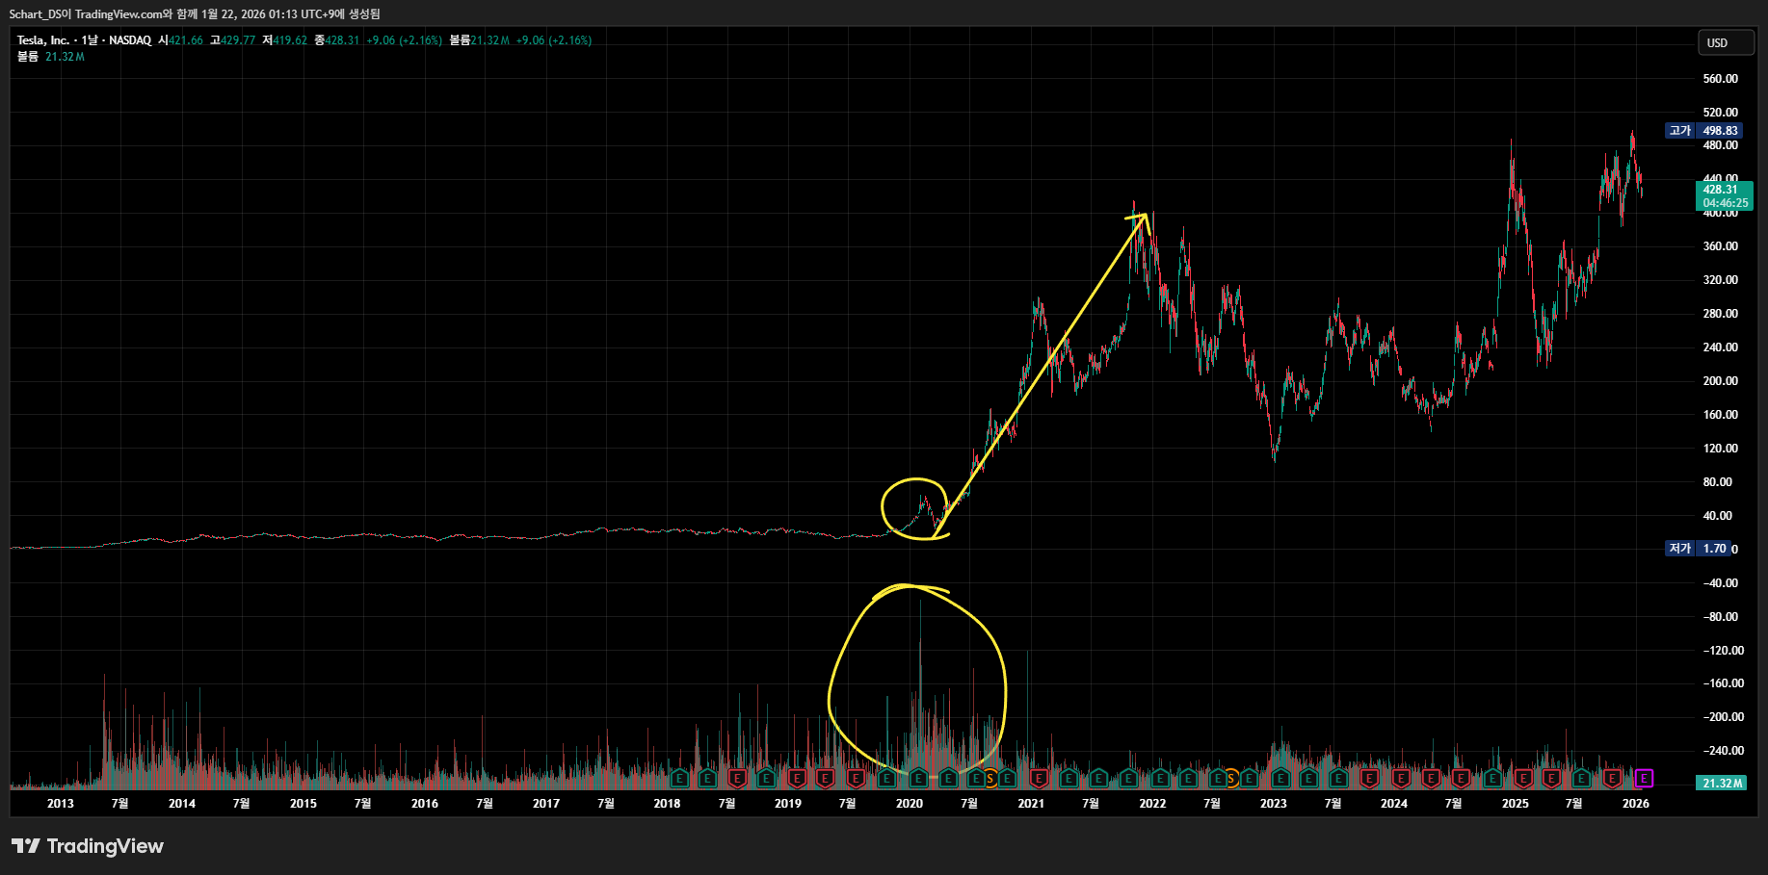The height and width of the screenshot is (875, 1768).
Task: Open the green earnings marker at January 2020
Action: [918, 779]
